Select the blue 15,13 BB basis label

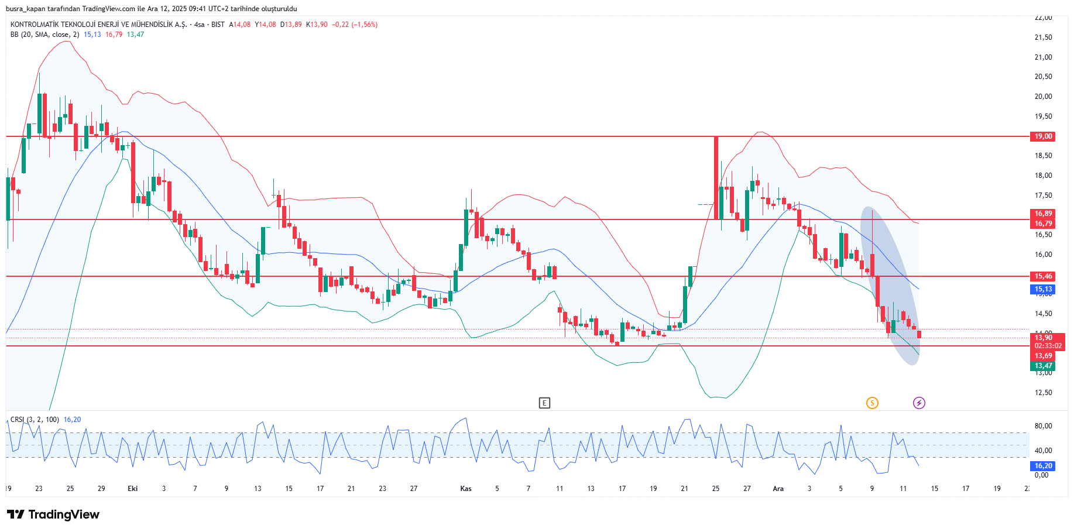(1043, 289)
